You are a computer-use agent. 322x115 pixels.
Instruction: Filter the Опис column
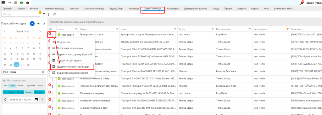coord(175,29)
